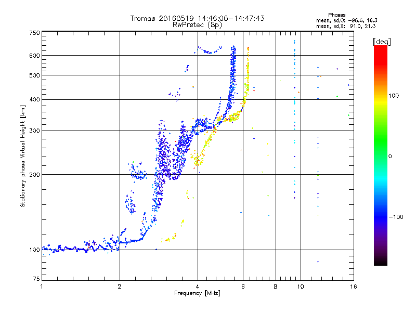This screenshot has height=312, width=416.
Task: Click the rainbow phase colorbar
Action: [x=381, y=155]
